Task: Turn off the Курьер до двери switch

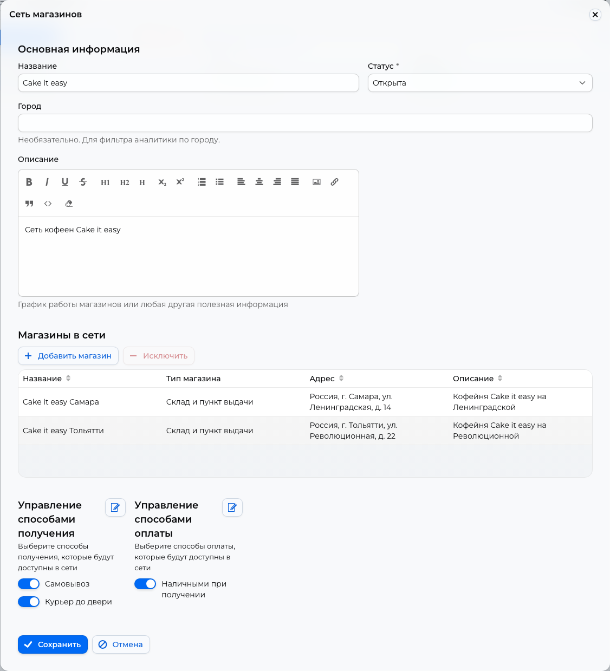Action: pos(29,602)
